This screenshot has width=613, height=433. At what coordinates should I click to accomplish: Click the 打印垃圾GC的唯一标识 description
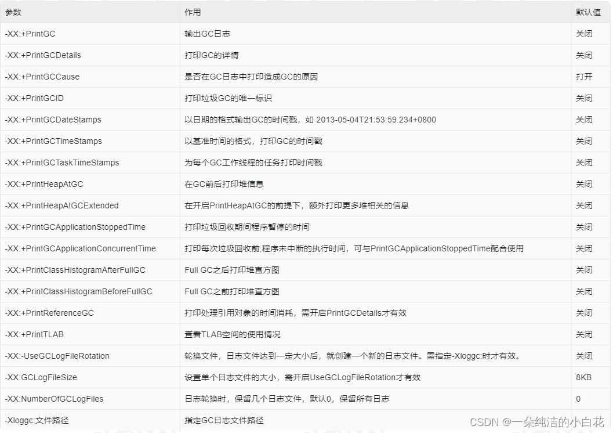pos(228,98)
